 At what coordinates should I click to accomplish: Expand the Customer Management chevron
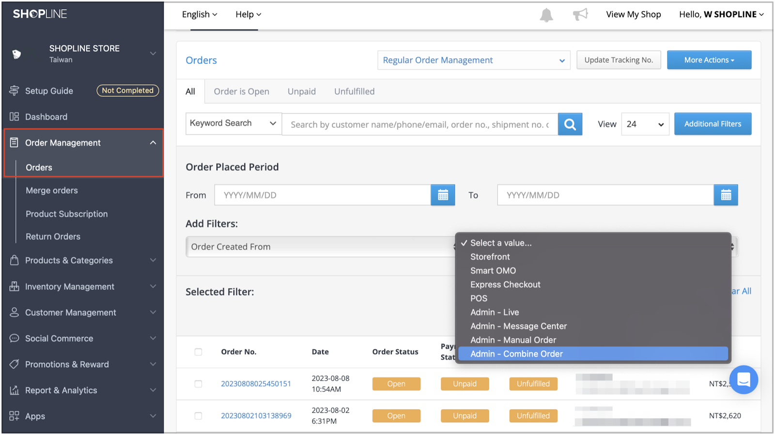153,312
